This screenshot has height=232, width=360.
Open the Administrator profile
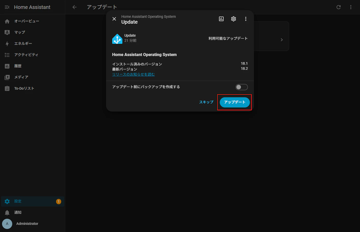click(33, 224)
